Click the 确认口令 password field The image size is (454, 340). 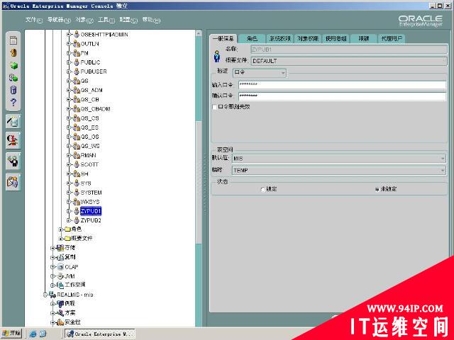(342, 96)
